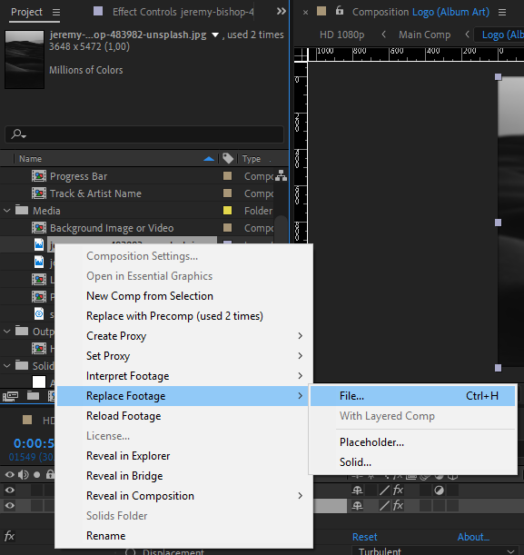Screen dimensions: 524x555
Task: Toggle 3D layer box on first layer
Action: [453, 491]
